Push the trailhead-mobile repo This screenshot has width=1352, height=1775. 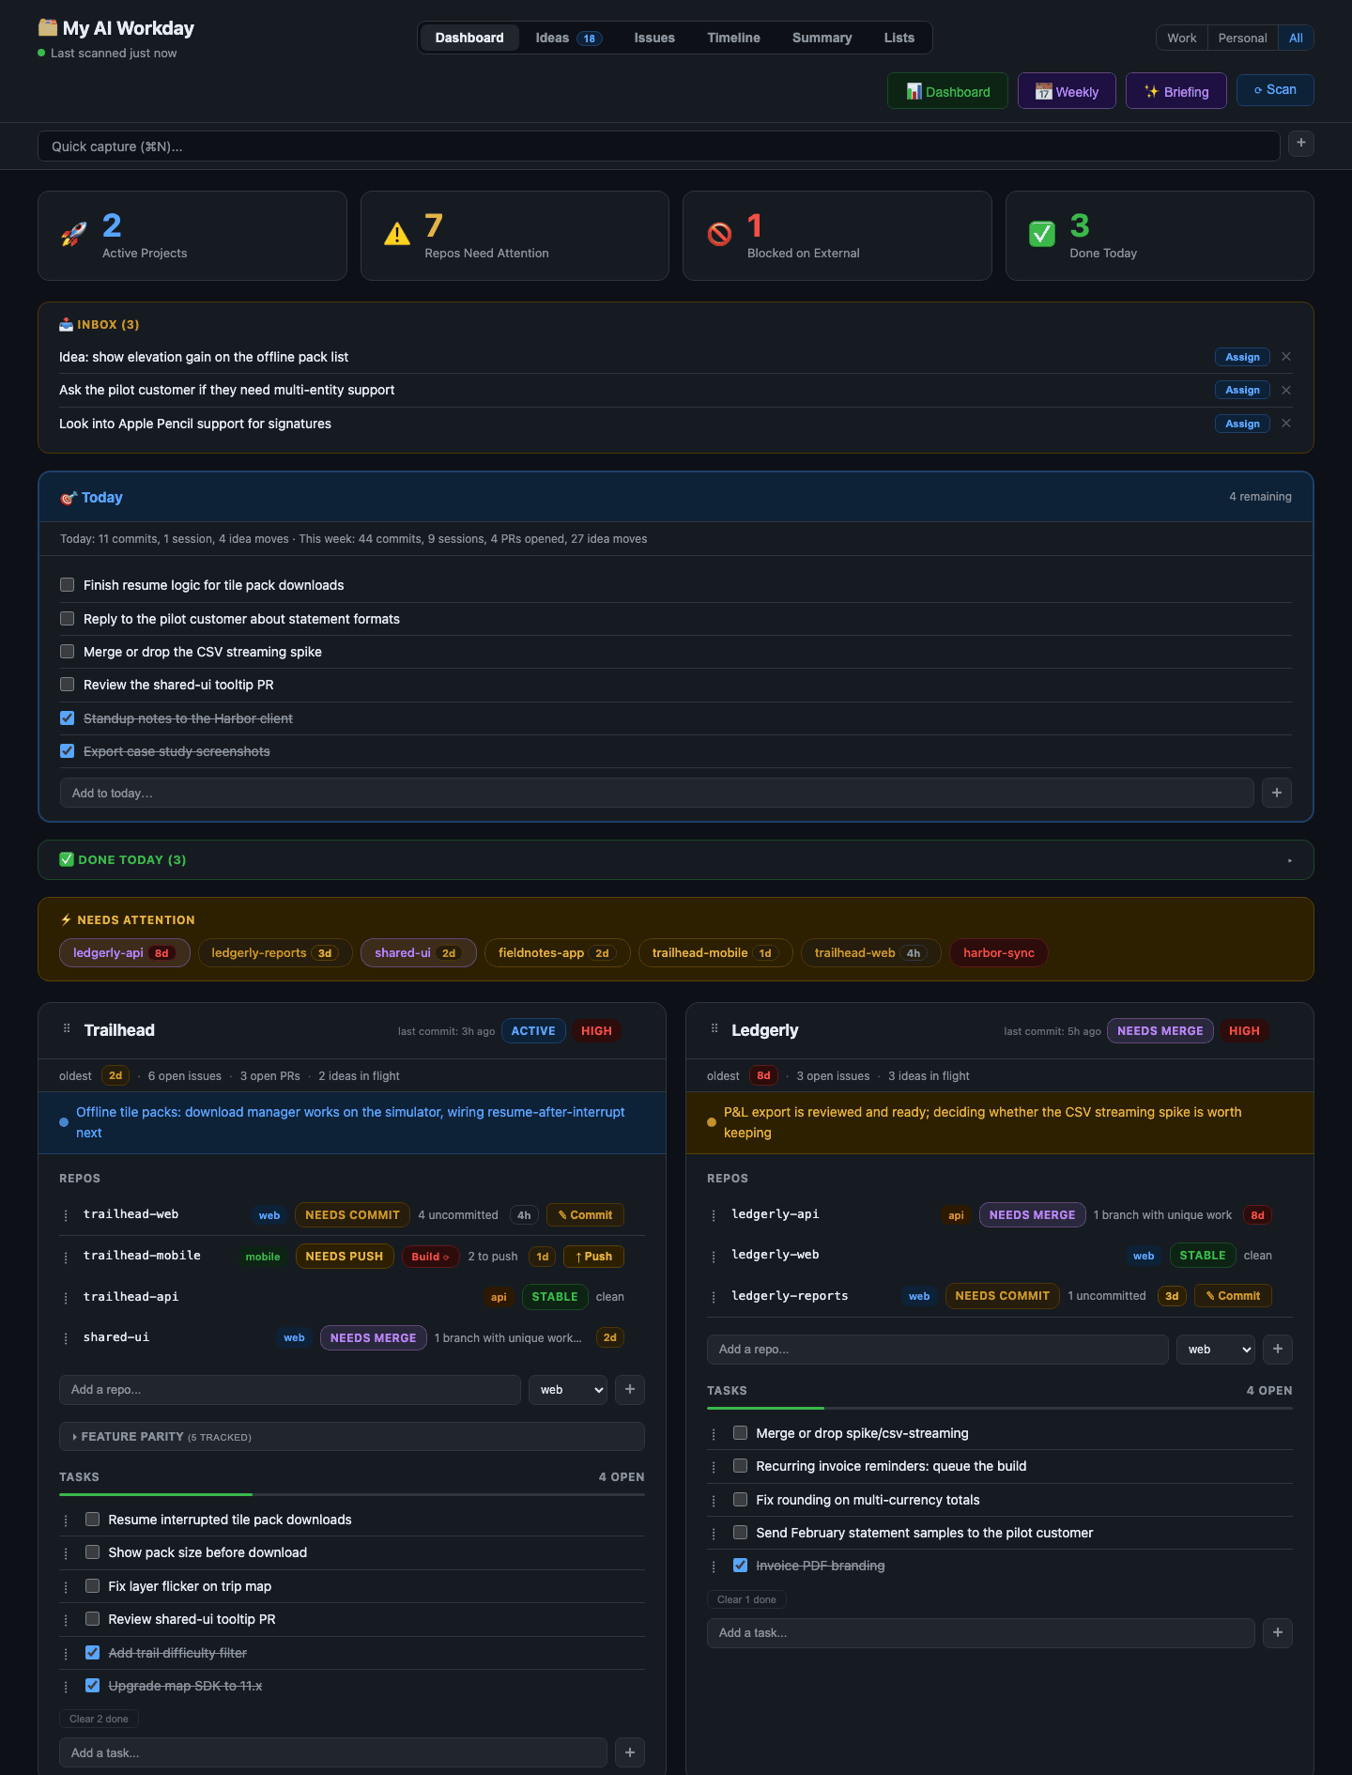(x=593, y=1257)
